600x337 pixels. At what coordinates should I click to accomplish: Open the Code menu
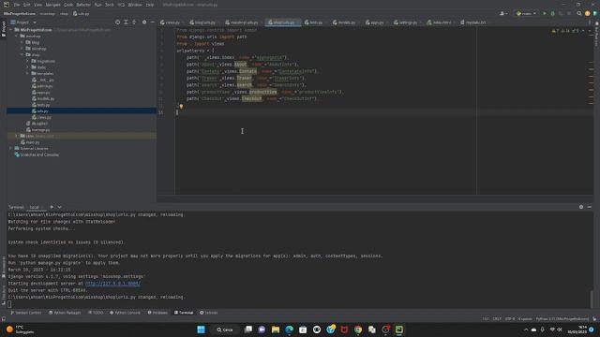68,5
